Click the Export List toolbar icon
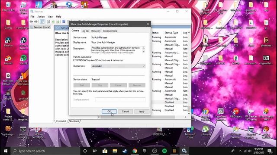 pyautogui.click(x=58, y=22)
